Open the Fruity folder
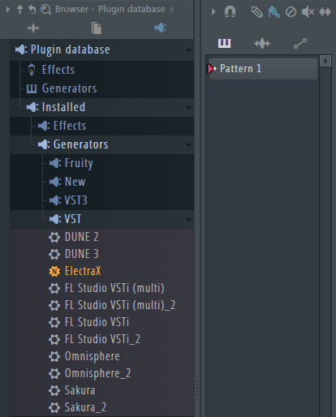336x417 pixels. click(x=101, y=163)
